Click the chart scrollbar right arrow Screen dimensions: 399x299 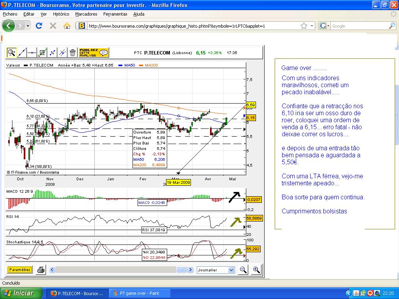(190, 270)
